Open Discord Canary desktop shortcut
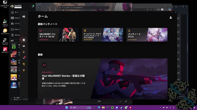The width and height of the screenshot is (197, 110). pyautogui.click(x=5, y=31)
